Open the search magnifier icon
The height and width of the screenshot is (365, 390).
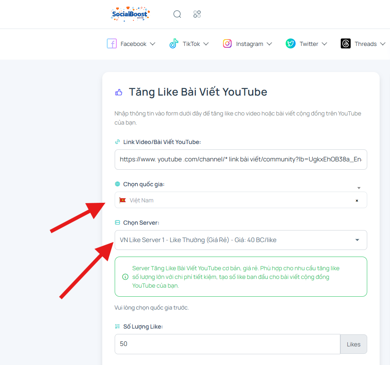pos(177,14)
